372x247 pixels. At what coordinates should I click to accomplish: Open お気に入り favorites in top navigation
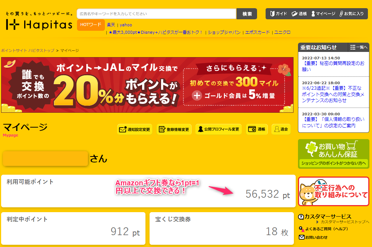[x=352, y=14]
